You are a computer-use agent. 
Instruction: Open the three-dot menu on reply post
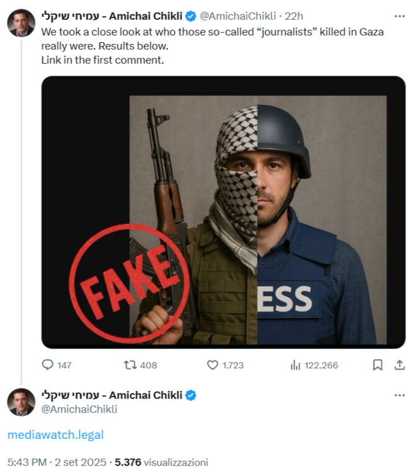pos(399,395)
